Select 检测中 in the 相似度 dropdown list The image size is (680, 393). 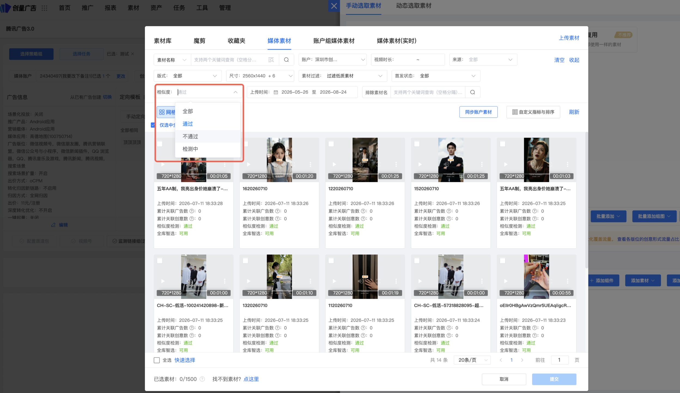(x=208, y=149)
